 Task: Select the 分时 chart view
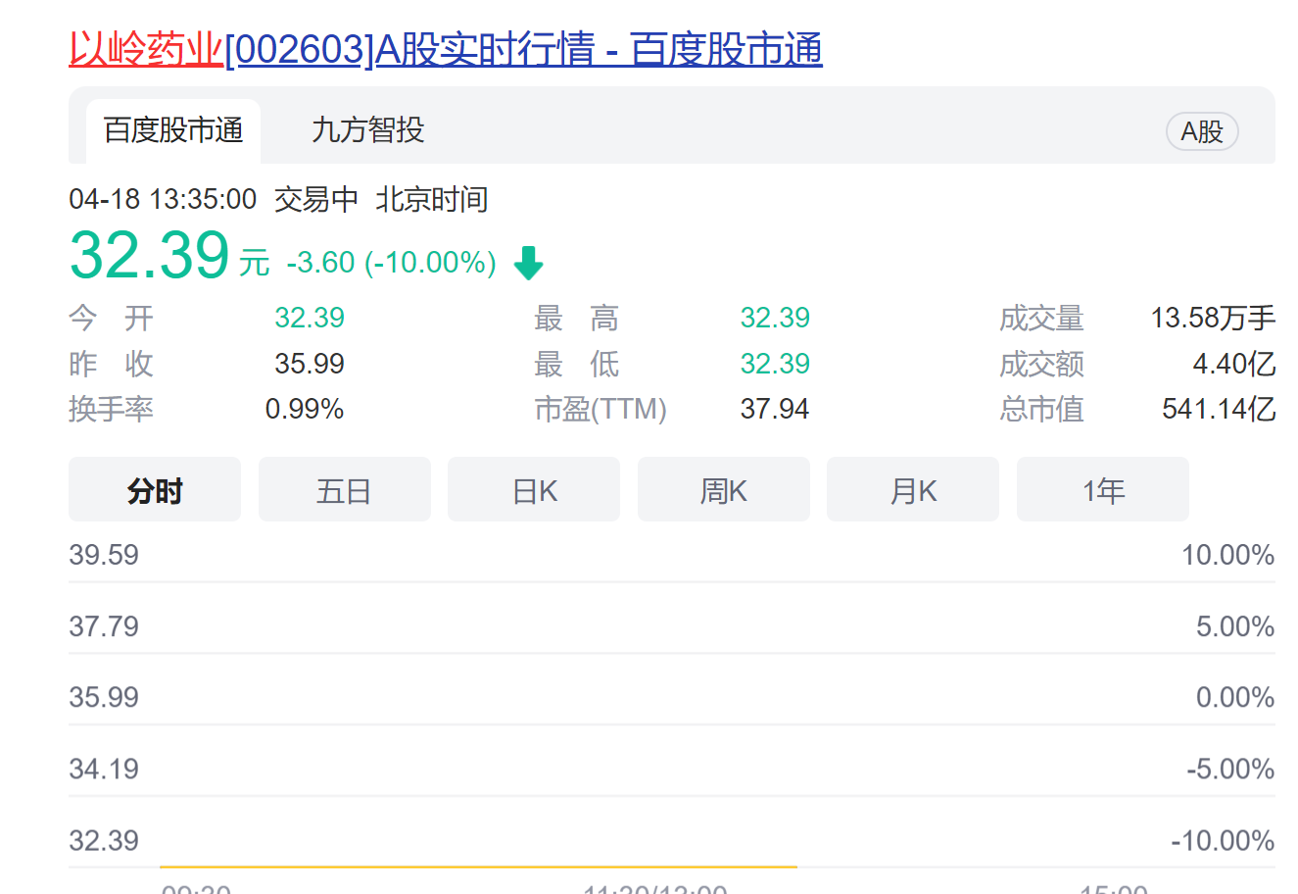click(155, 490)
